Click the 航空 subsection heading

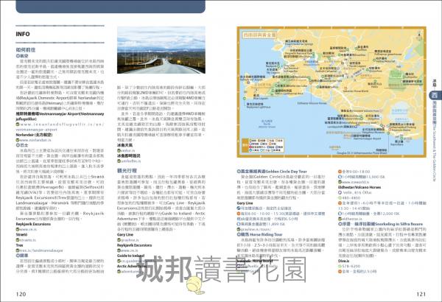(22, 56)
